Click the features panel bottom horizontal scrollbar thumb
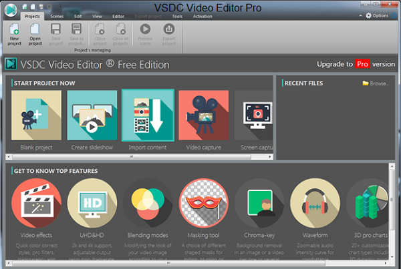This screenshot has width=401, height=269. pos(169,263)
